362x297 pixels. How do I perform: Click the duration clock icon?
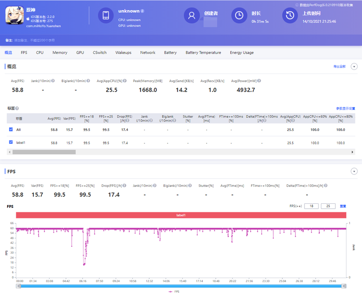(x=239, y=15)
